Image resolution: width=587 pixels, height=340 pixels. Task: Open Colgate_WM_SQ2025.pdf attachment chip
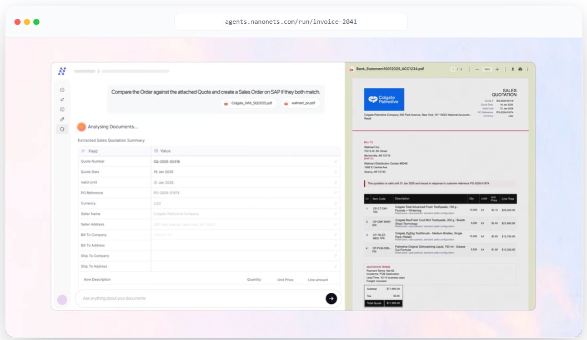pyautogui.click(x=249, y=103)
